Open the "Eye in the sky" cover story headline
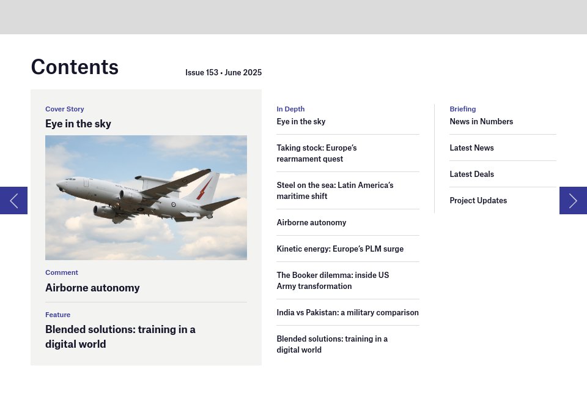Viewport: 587px width, 401px height. click(x=78, y=124)
